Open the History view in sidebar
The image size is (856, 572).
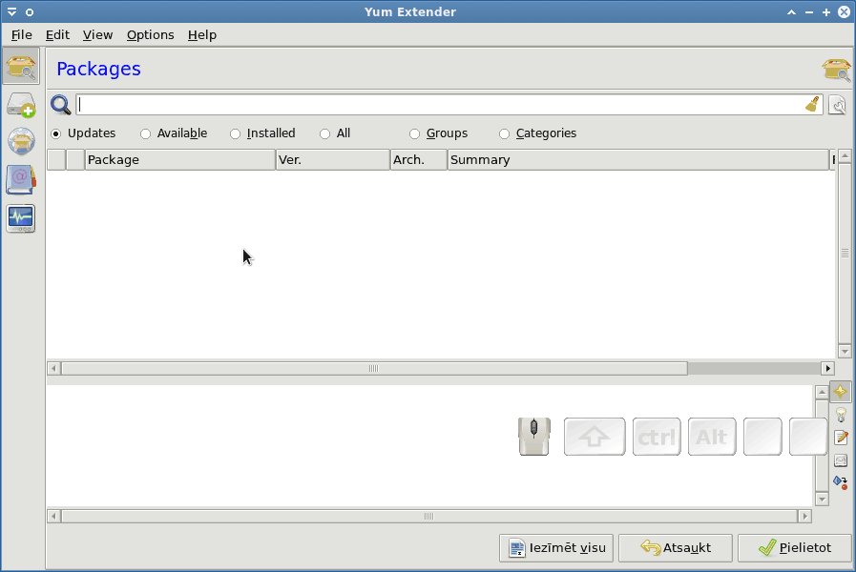[x=21, y=180]
